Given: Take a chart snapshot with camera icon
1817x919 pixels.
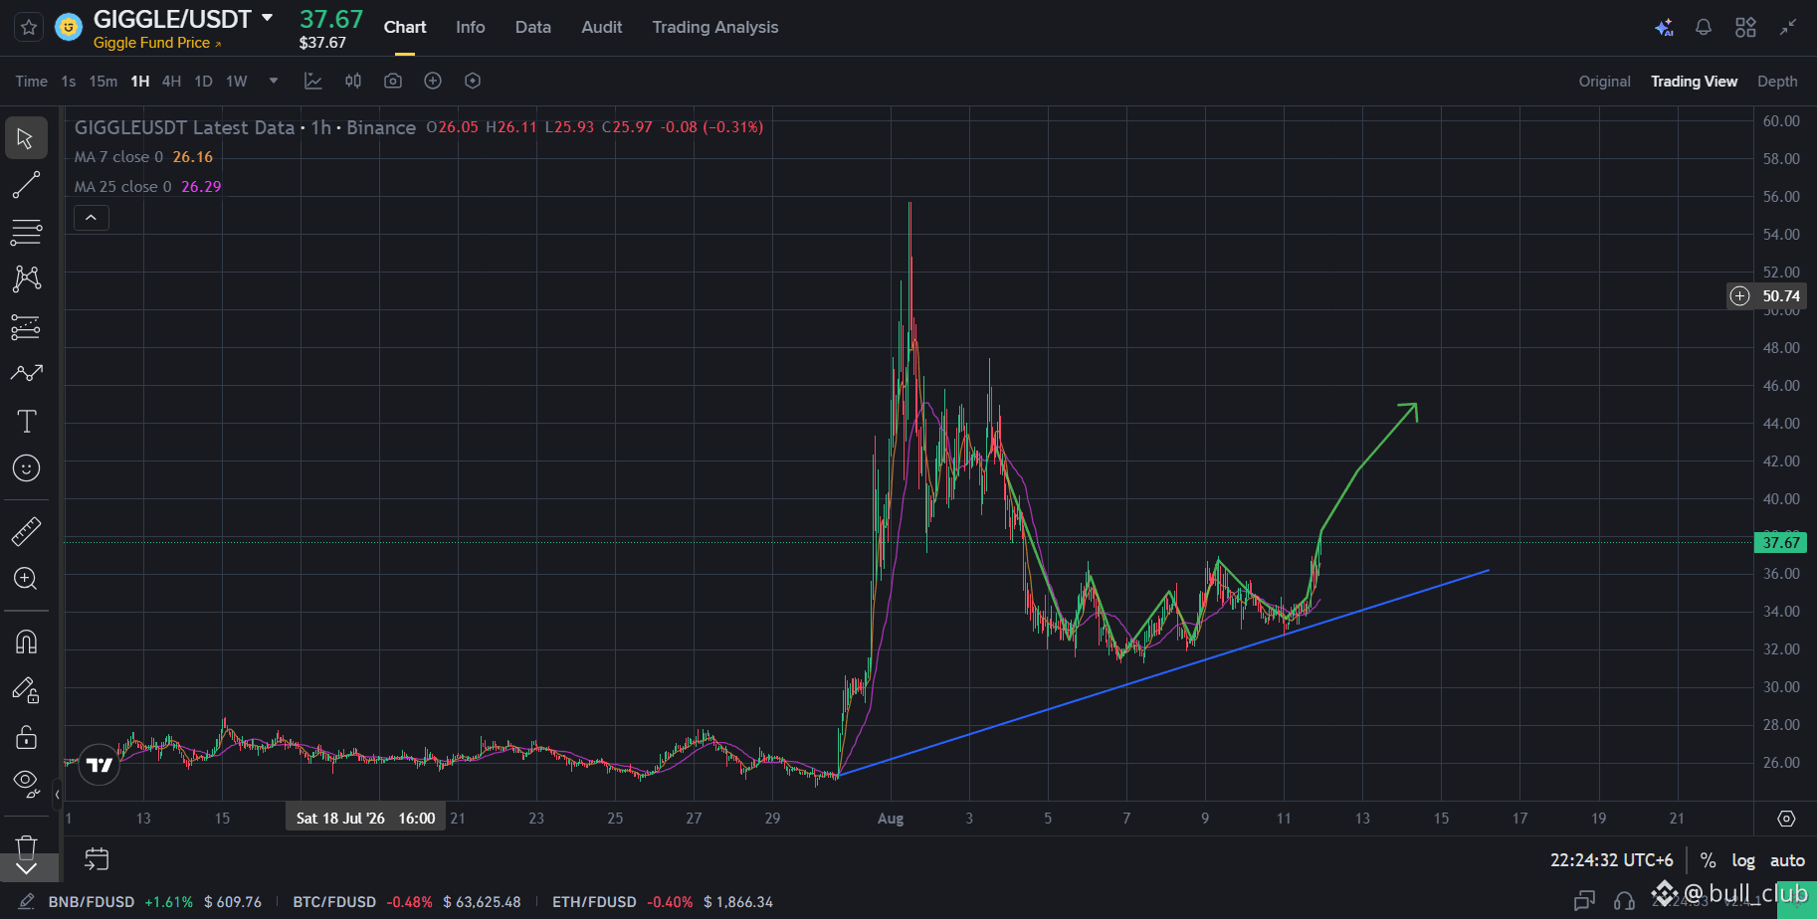Looking at the screenshot, I should [393, 82].
